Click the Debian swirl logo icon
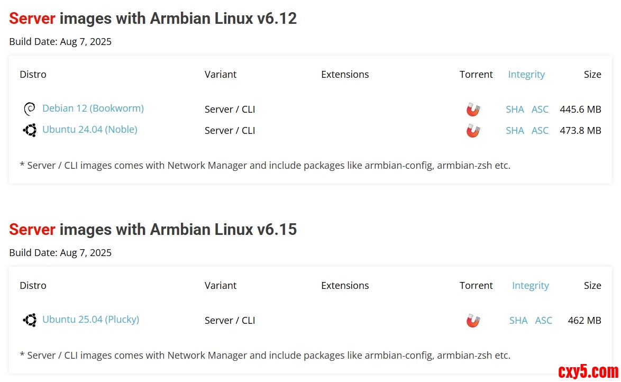Screen dimensions: 621x382 click(30, 109)
